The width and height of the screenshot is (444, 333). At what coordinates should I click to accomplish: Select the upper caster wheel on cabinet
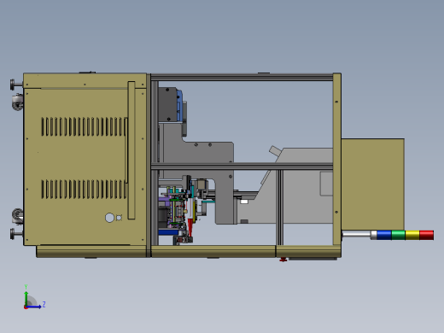click(x=18, y=102)
